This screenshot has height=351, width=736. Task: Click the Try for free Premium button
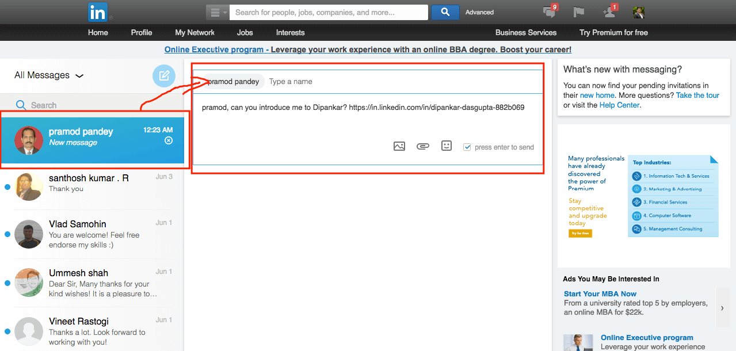[580, 234]
